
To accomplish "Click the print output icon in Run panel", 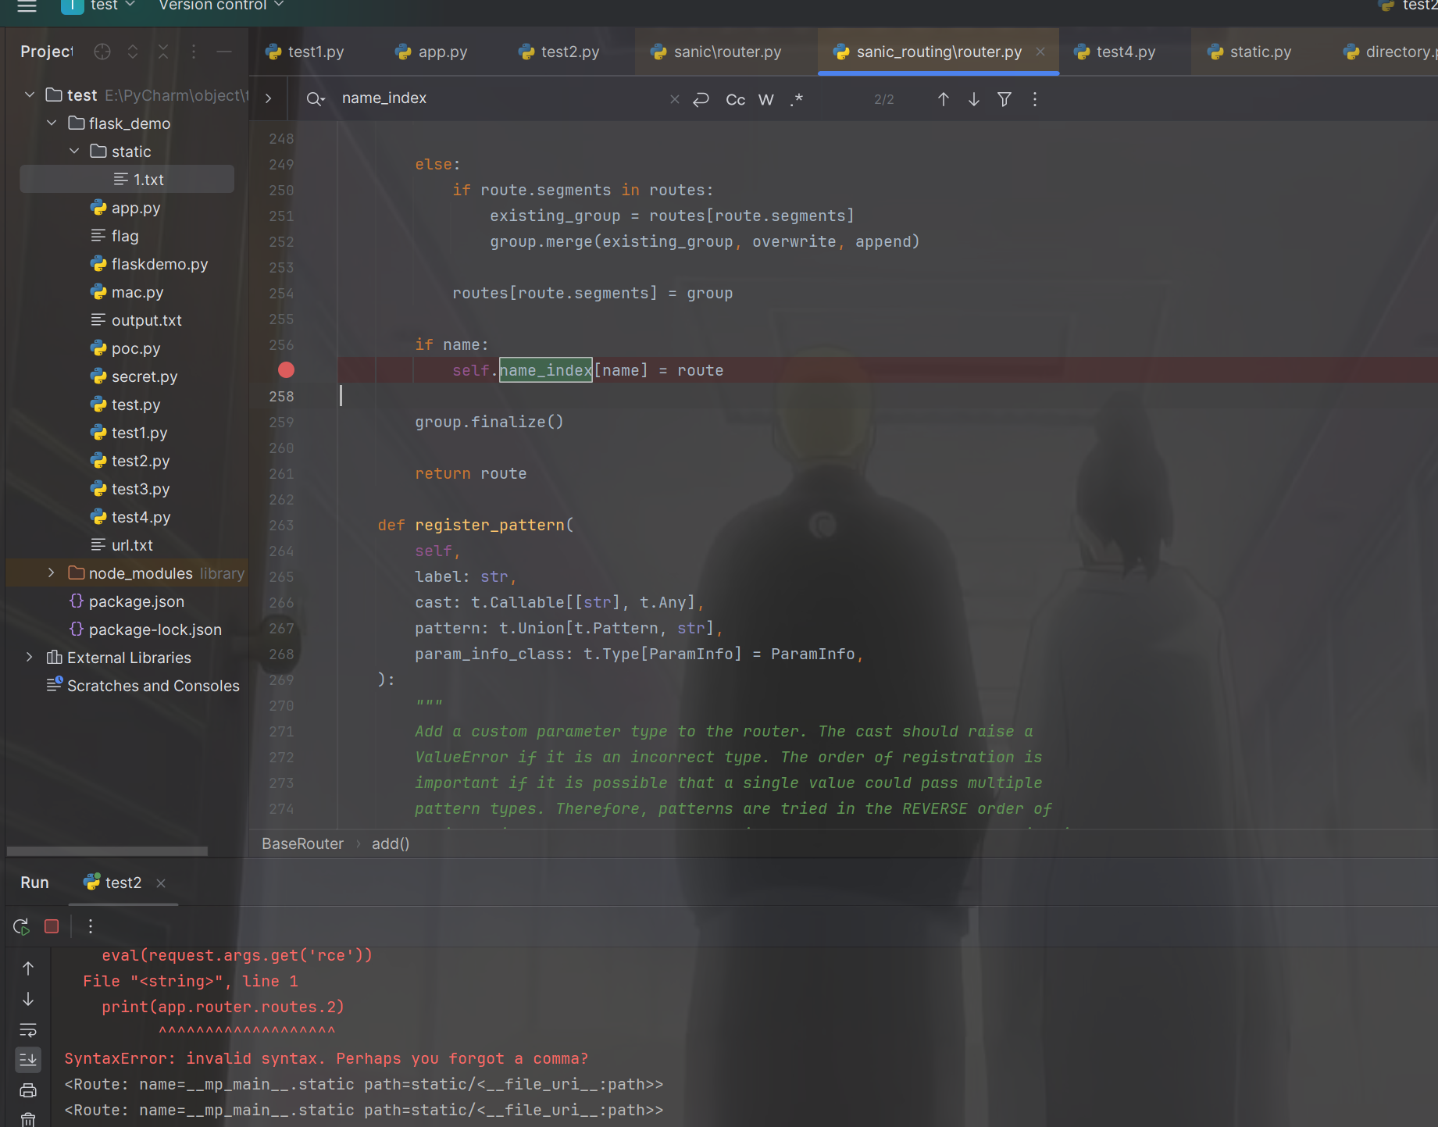I will click(x=28, y=1090).
